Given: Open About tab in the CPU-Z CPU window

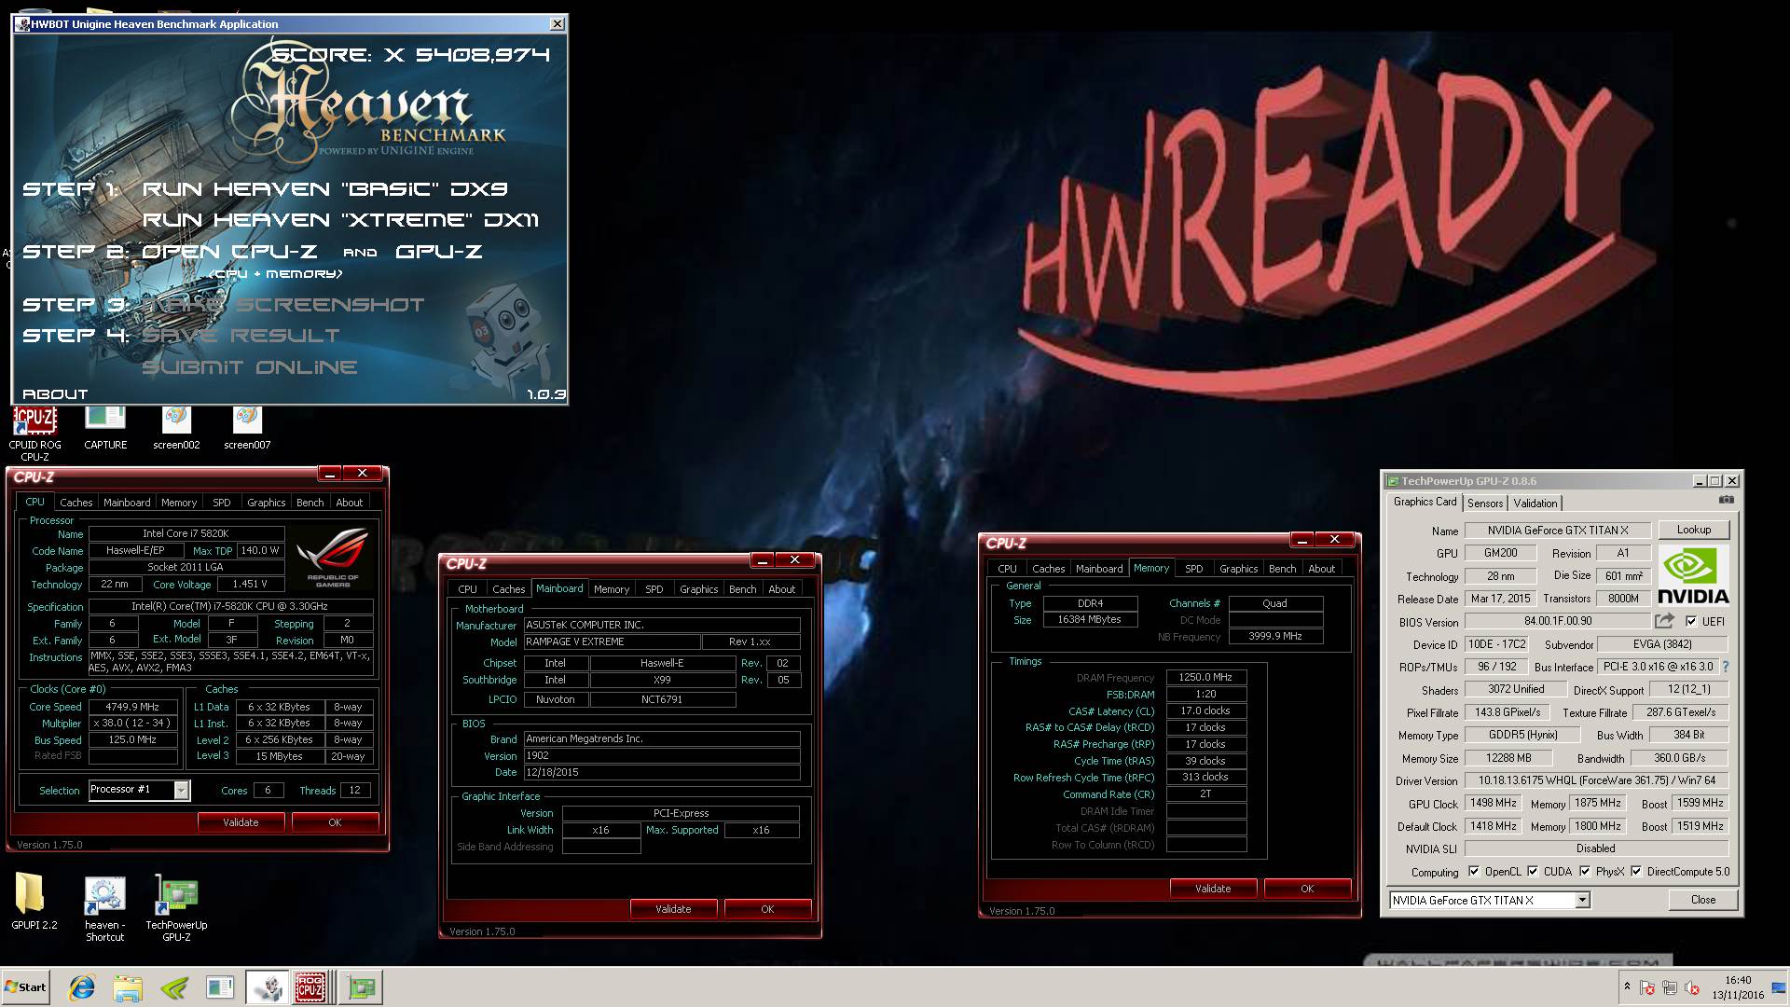Looking at the screenshot, I should pos(350,503).
